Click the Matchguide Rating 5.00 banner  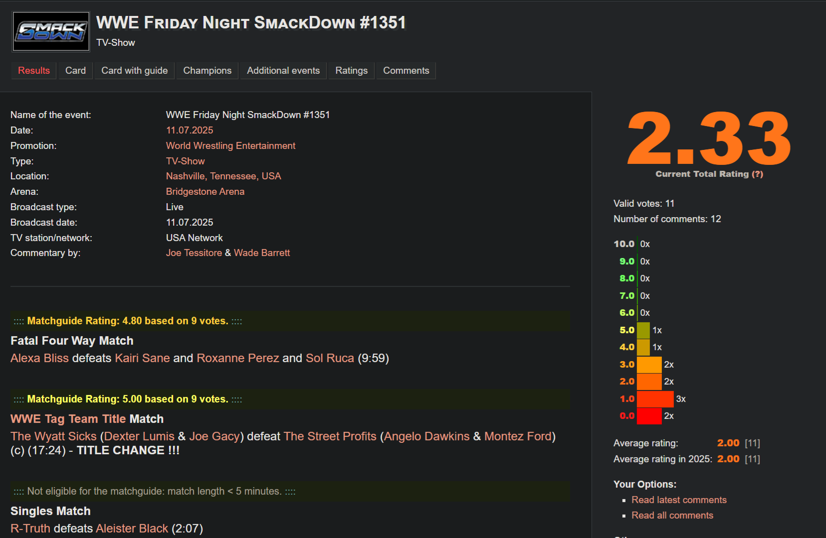coord(290,400)
